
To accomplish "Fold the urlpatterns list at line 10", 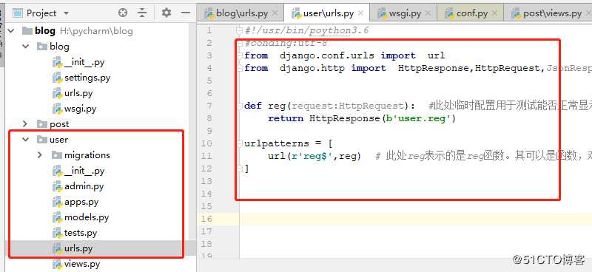I will (x=239, y=143).
